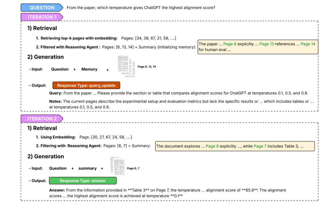The width and height of the screenshot is (334, 208).
Task: Click the 2) Generation heading in iteration 2
Action: click(x=45, y=156)
